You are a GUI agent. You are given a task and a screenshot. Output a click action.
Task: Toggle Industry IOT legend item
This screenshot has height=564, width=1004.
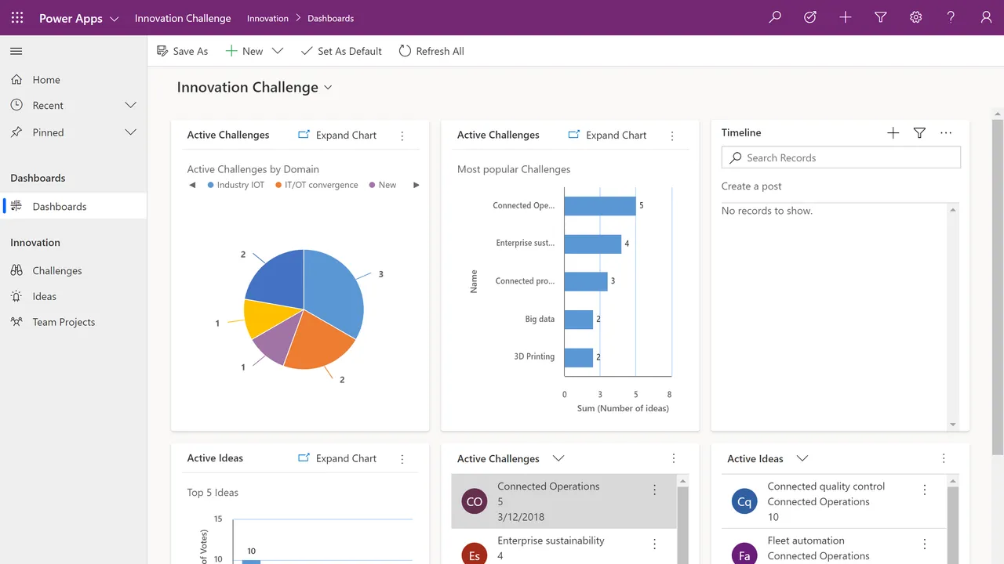[235, 185]
